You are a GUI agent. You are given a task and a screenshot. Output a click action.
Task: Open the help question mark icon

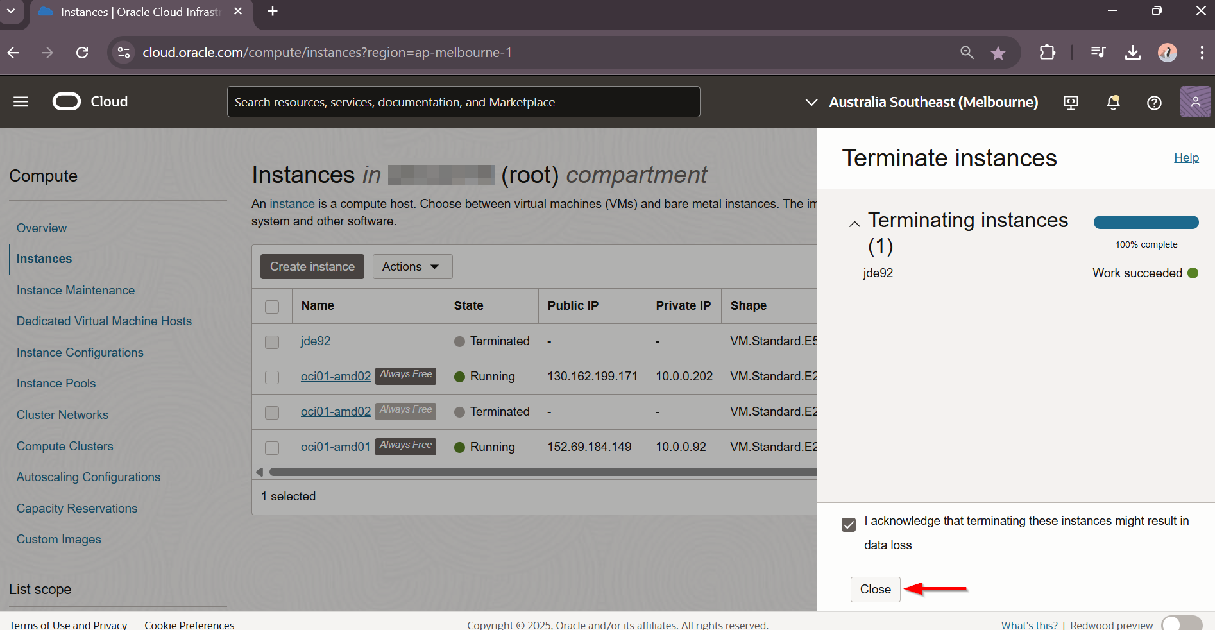pyautogui.click(x=1154, y=103)
